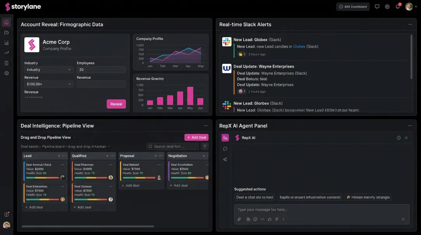Open the folder icon in sidebar
This screenshot has width=421, height=235.
(x=7, y=32)
